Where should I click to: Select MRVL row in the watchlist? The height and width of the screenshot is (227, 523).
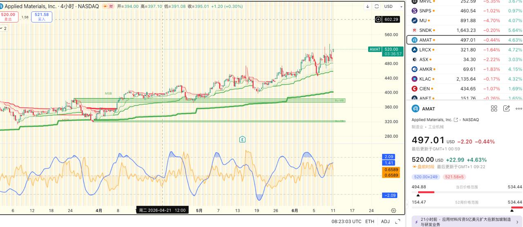coord(465,2)
